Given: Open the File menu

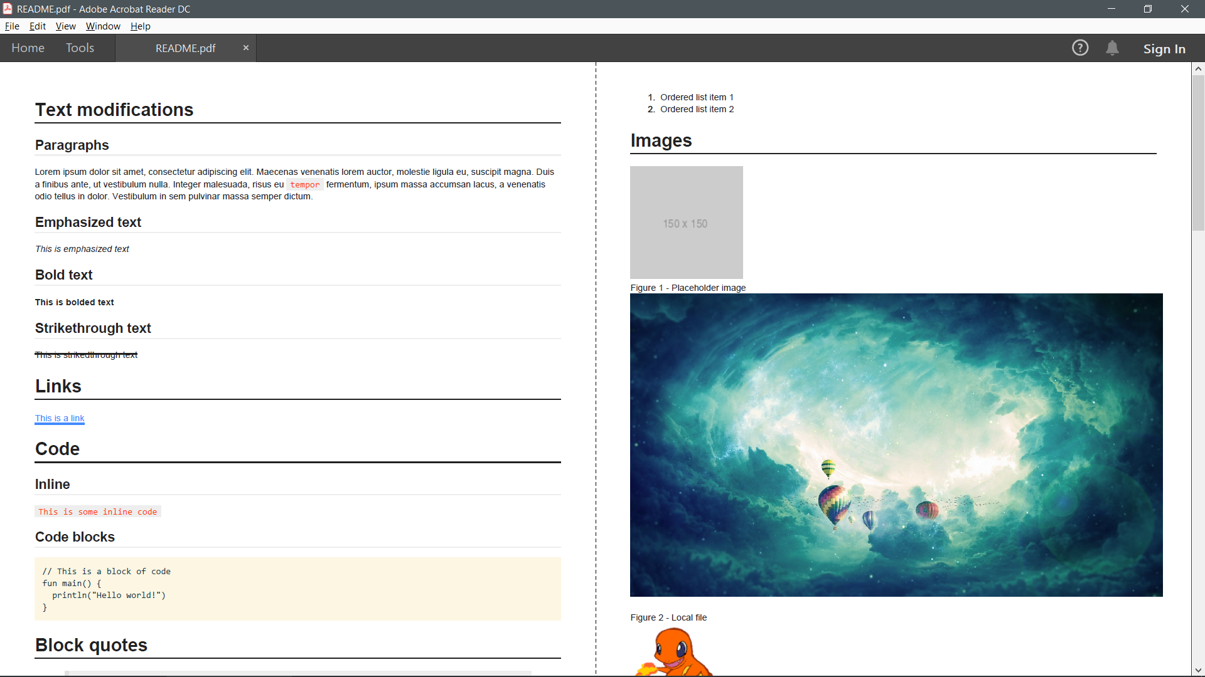Looking at the screenshot, I should 12,26.
